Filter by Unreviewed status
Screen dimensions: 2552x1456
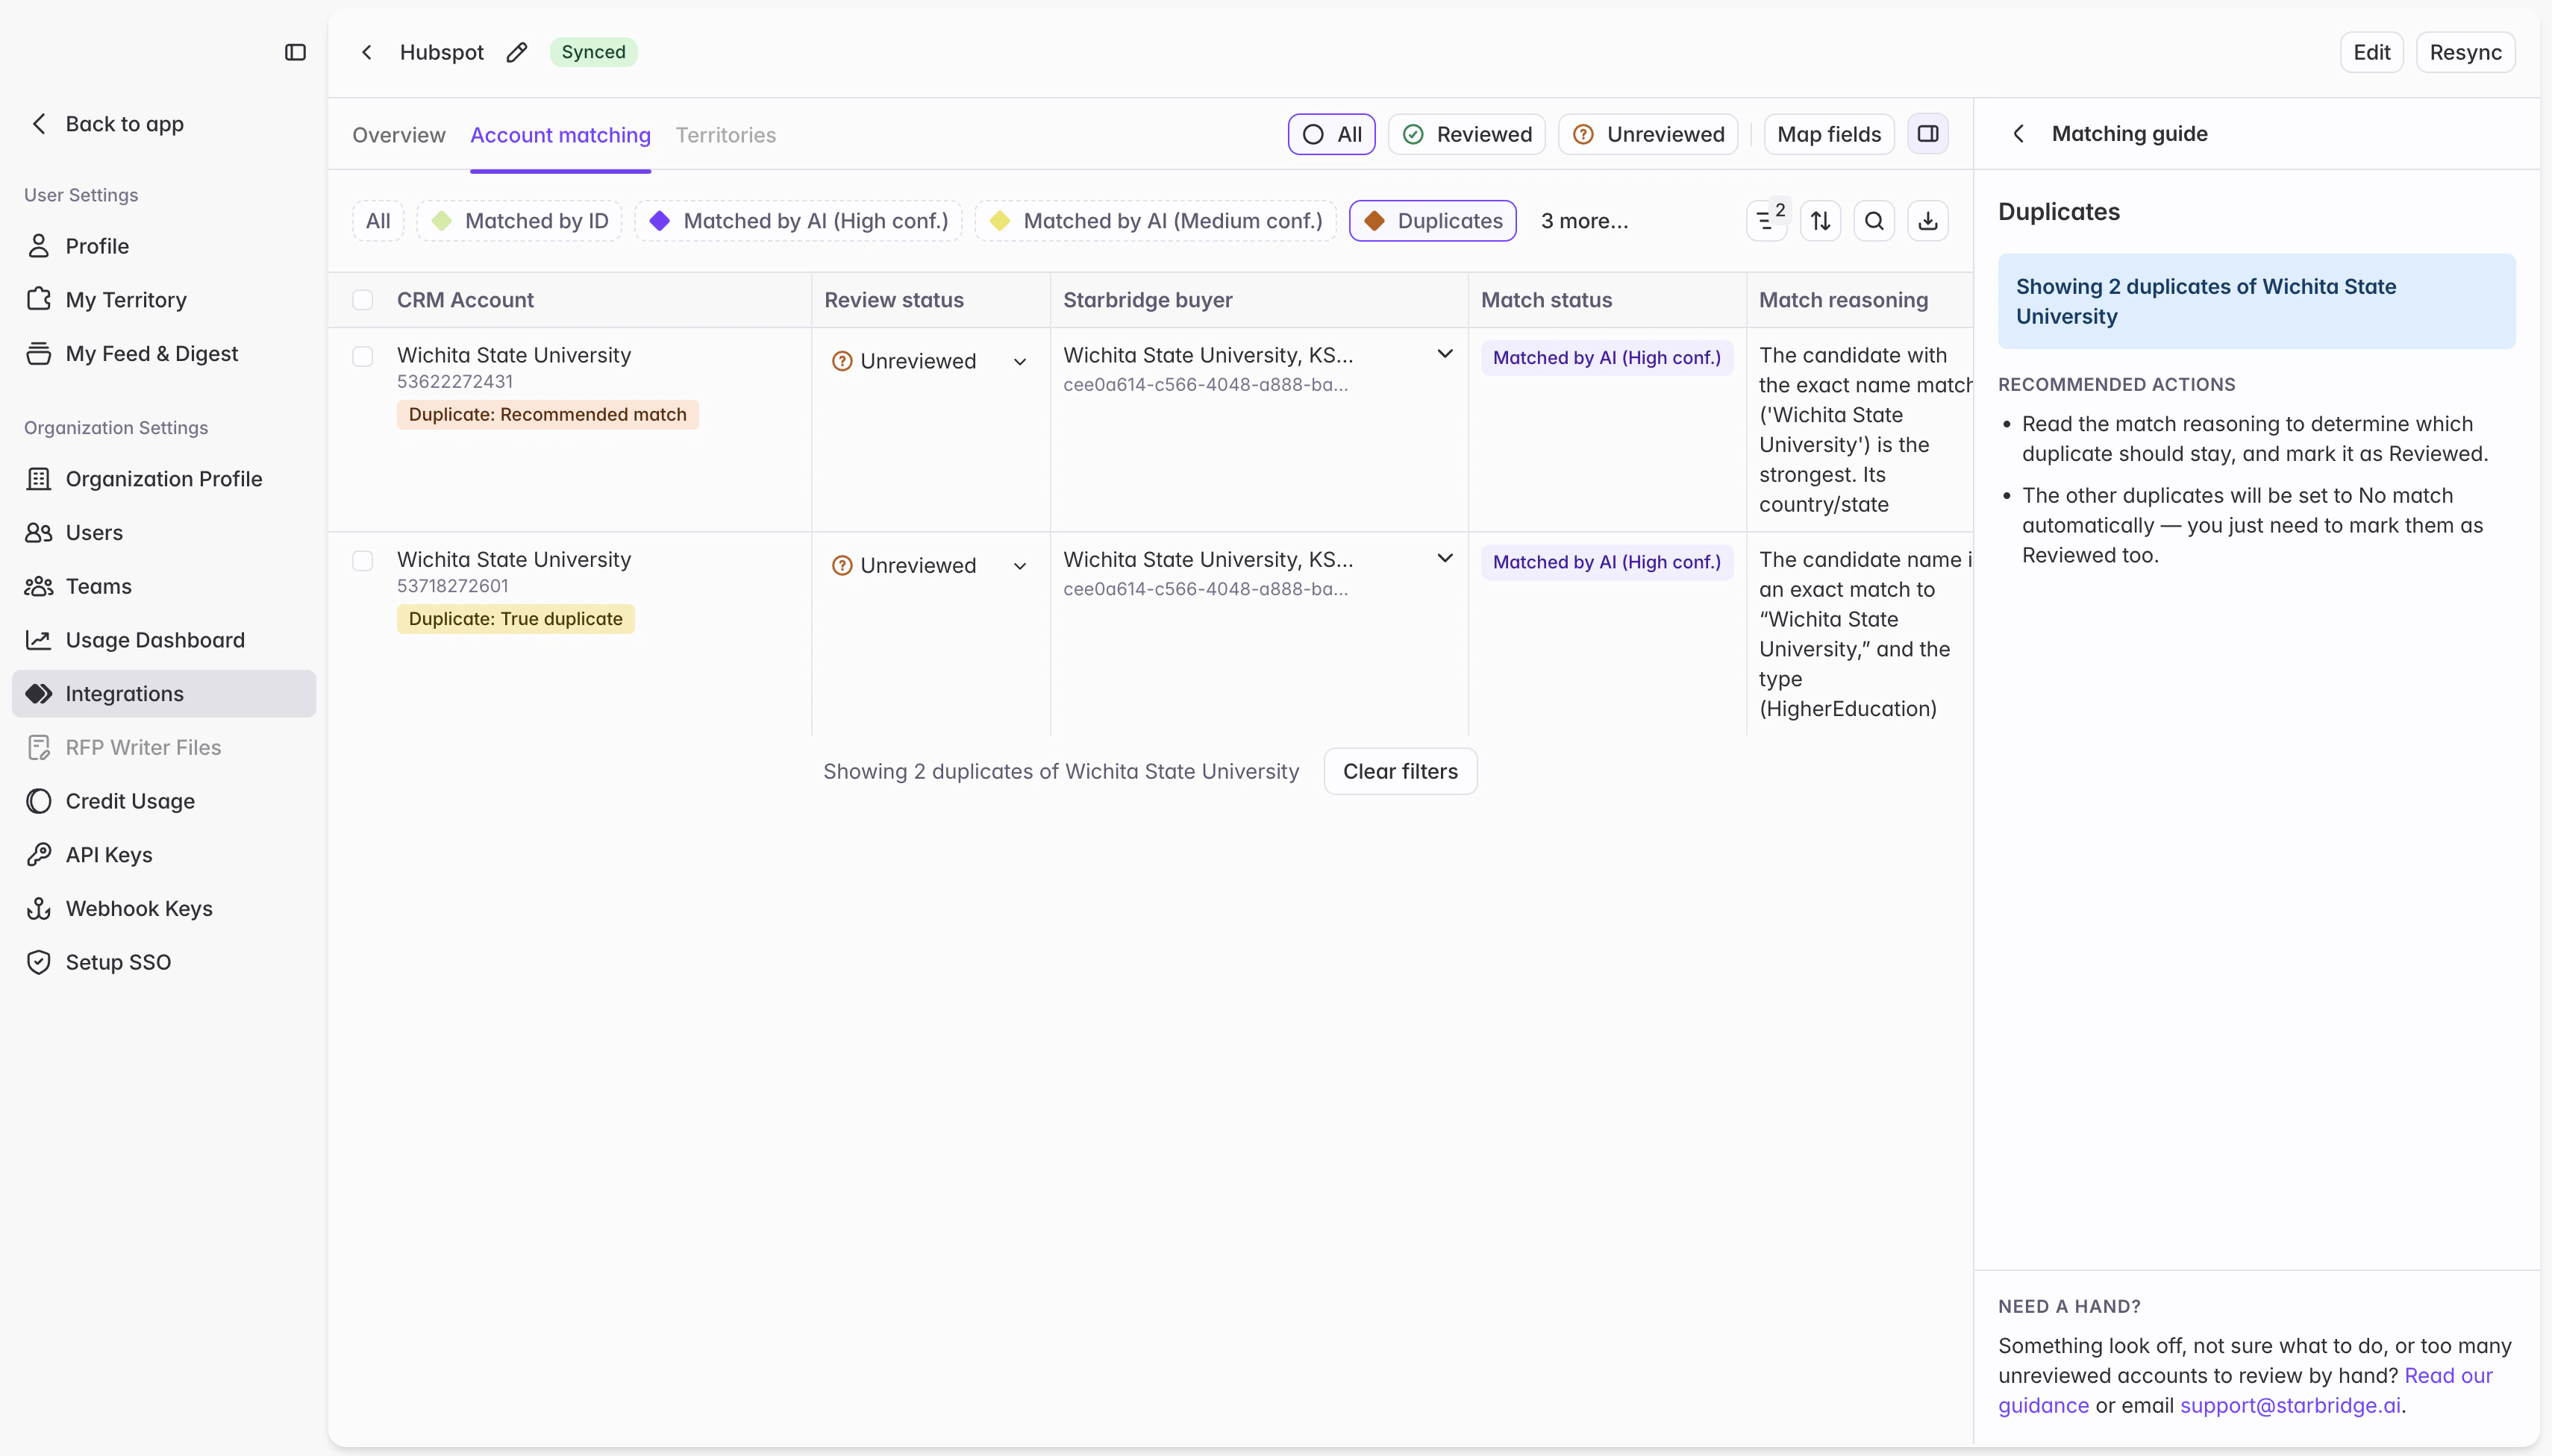coord(1648,134)
